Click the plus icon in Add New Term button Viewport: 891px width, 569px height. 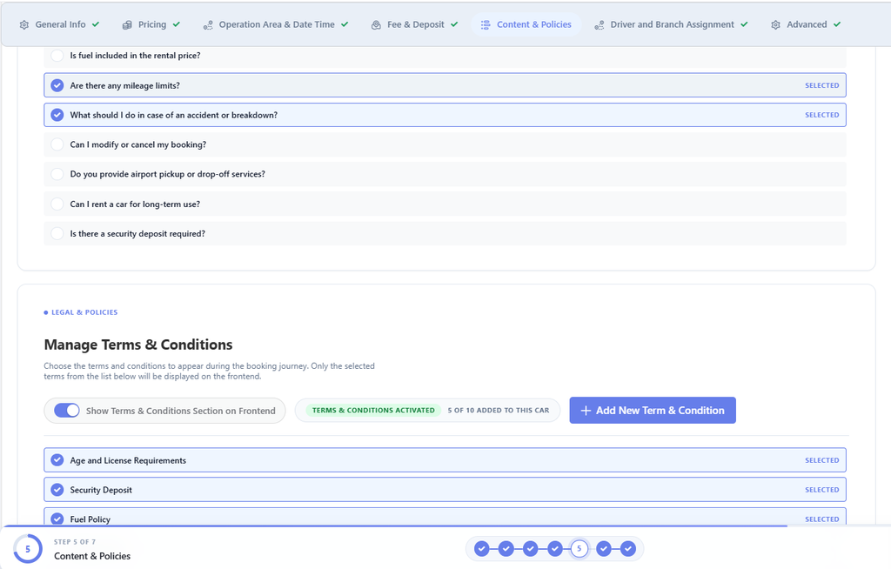pyautogui.click(x=586, y=411)
